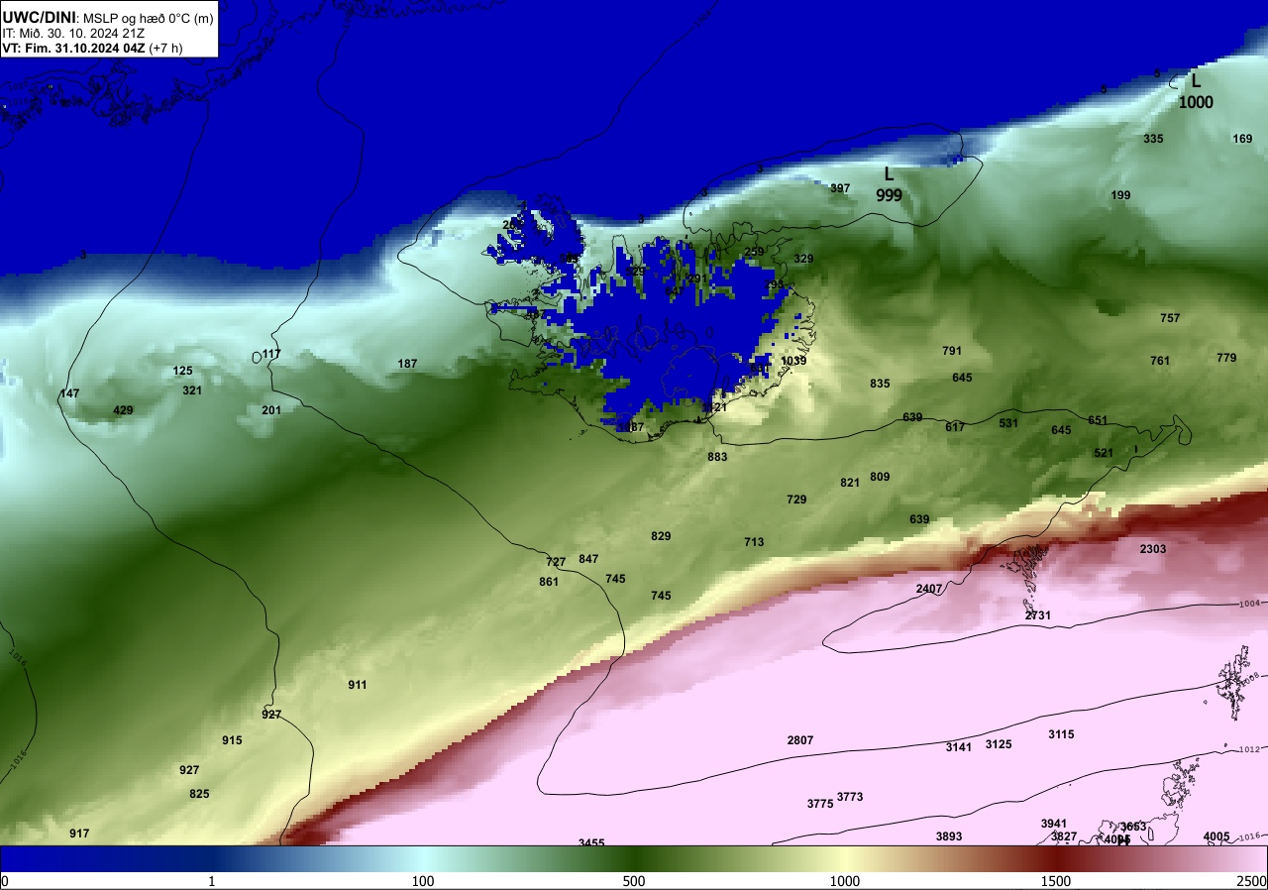Click the 329 value near Iceland

(x=803, y=259)
